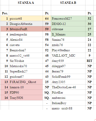Select the score 64 cell
This screenshot has height=121, width=96.
pos(47,18)
